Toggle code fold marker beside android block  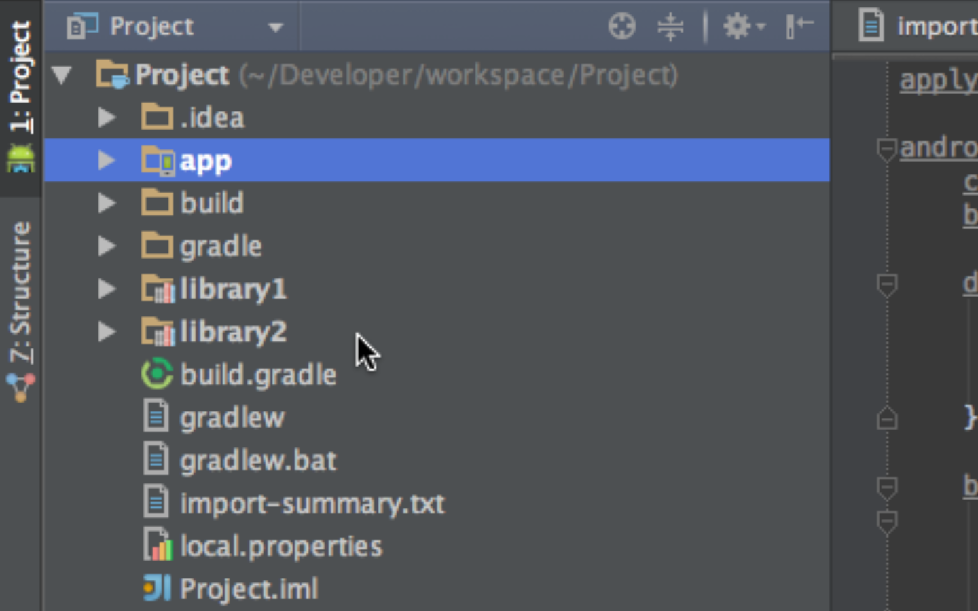click(x=886, y=148)
